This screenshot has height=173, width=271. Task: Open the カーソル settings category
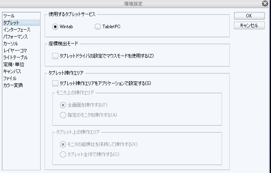[10, 44]
